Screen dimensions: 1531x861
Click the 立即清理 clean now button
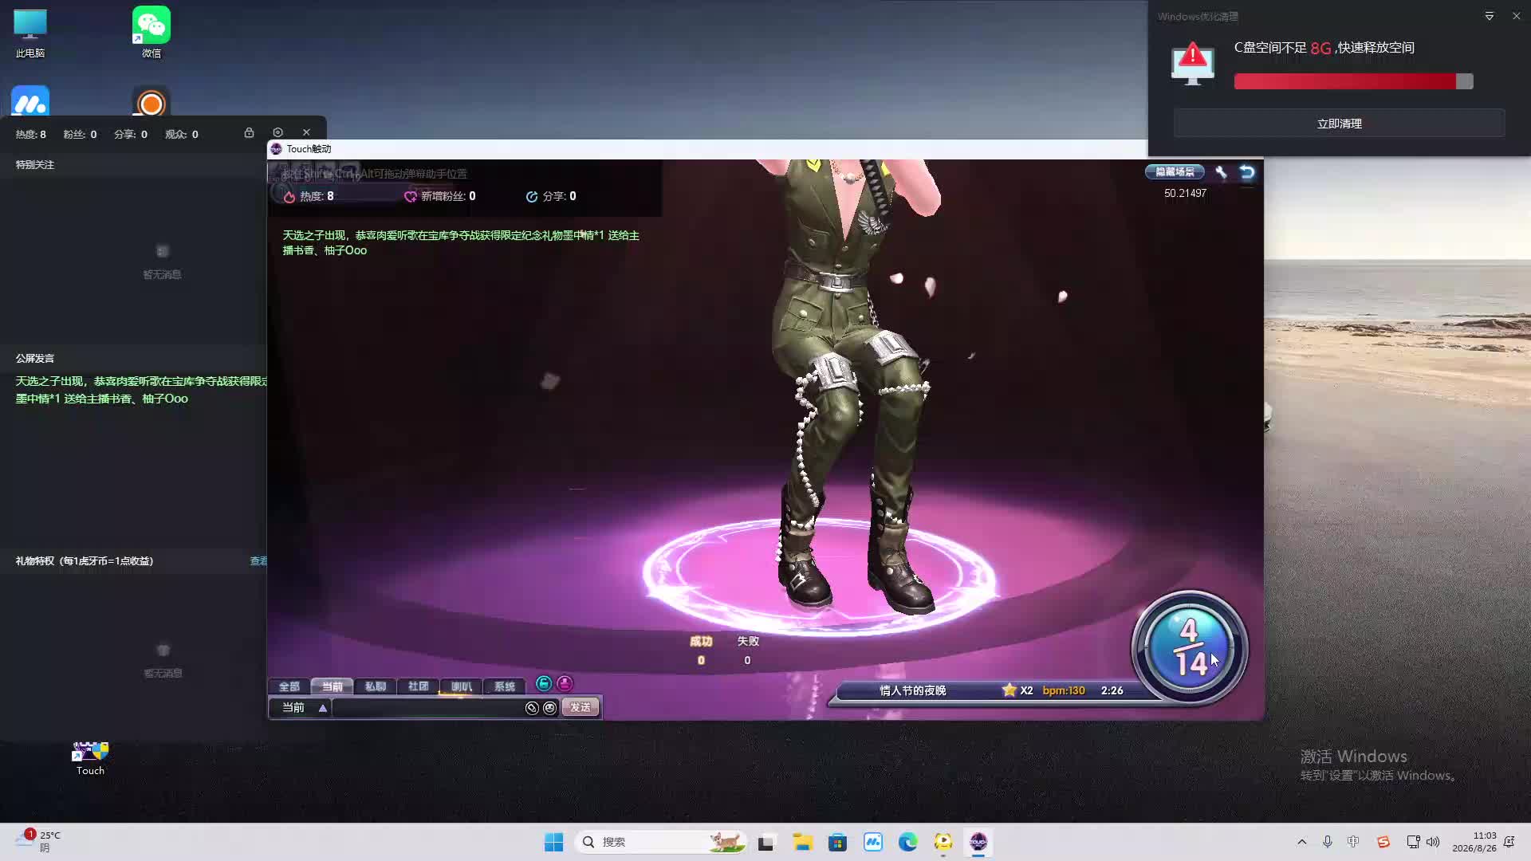point(1339,124)
